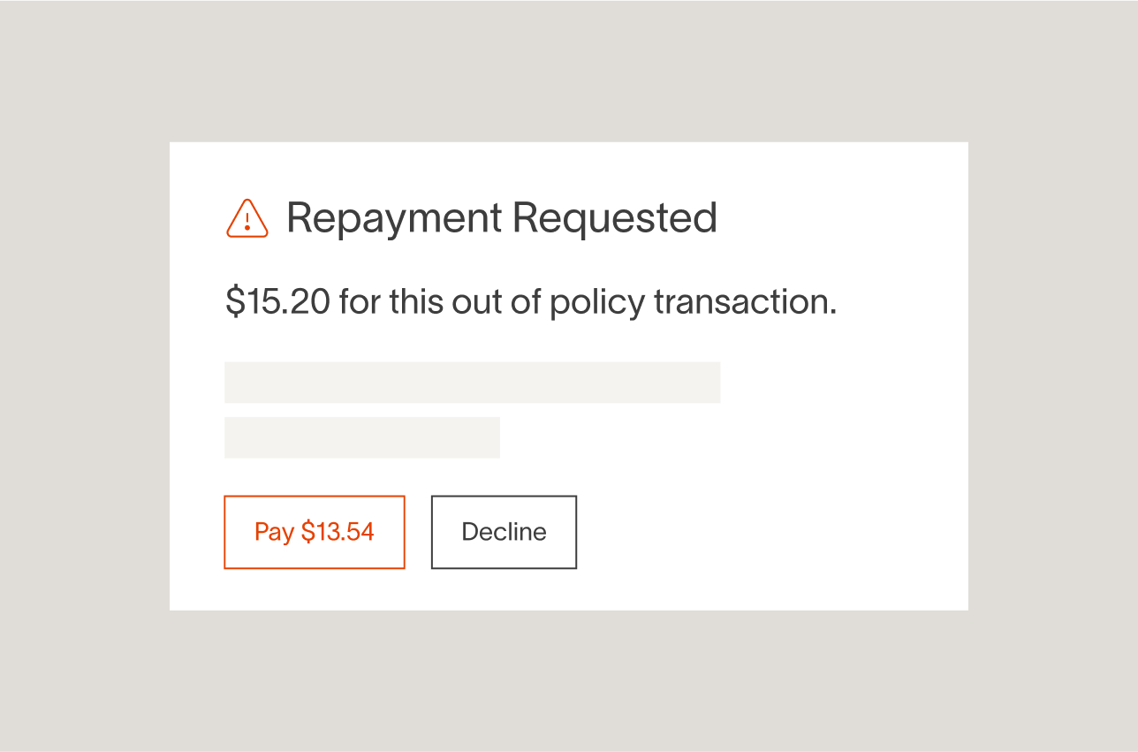The width and height of the screenshot is (1138, 752).
Task: Click the longer gray placeholder bar
Action: pyautogui.click(x=472, y=383)
